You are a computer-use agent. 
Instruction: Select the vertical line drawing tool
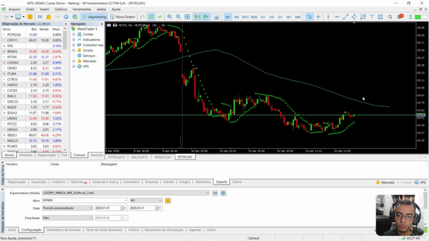[x=328, y=17]
